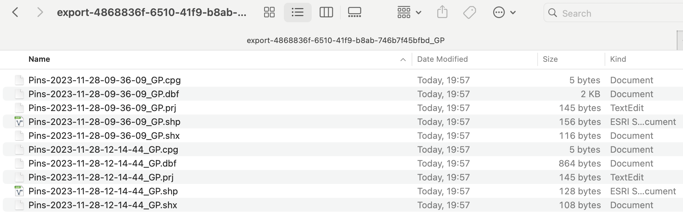
Task: Open the More actions ellipsis menu
Action: click(x=504, y=12)
